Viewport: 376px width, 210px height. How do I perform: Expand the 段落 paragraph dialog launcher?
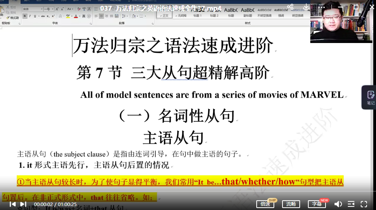tap(153, 24)
